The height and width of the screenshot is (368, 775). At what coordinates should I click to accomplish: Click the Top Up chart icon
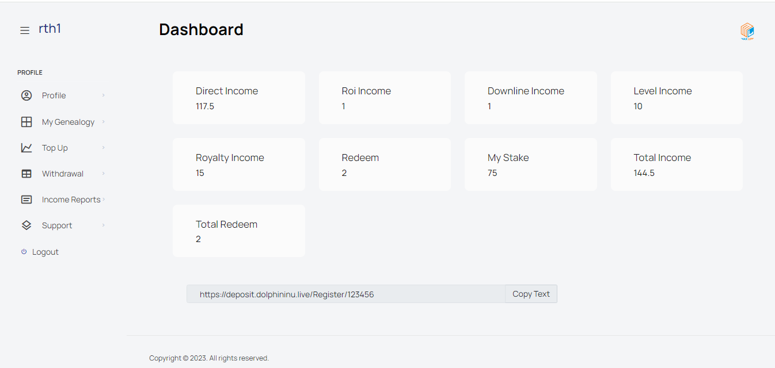click(x=26, y=148)
